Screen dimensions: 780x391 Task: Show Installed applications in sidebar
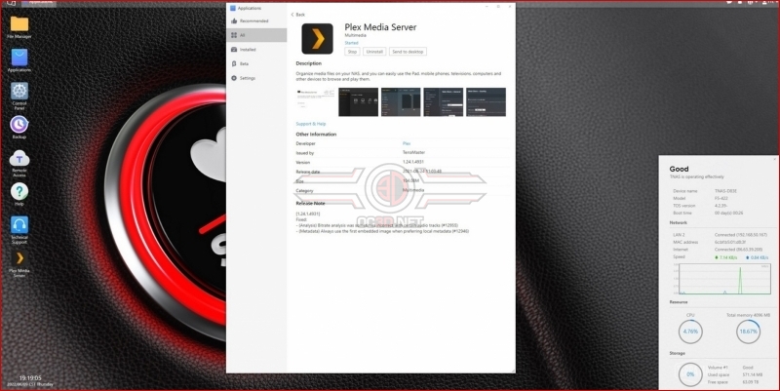pyautogui.click(x=256, y=50)
